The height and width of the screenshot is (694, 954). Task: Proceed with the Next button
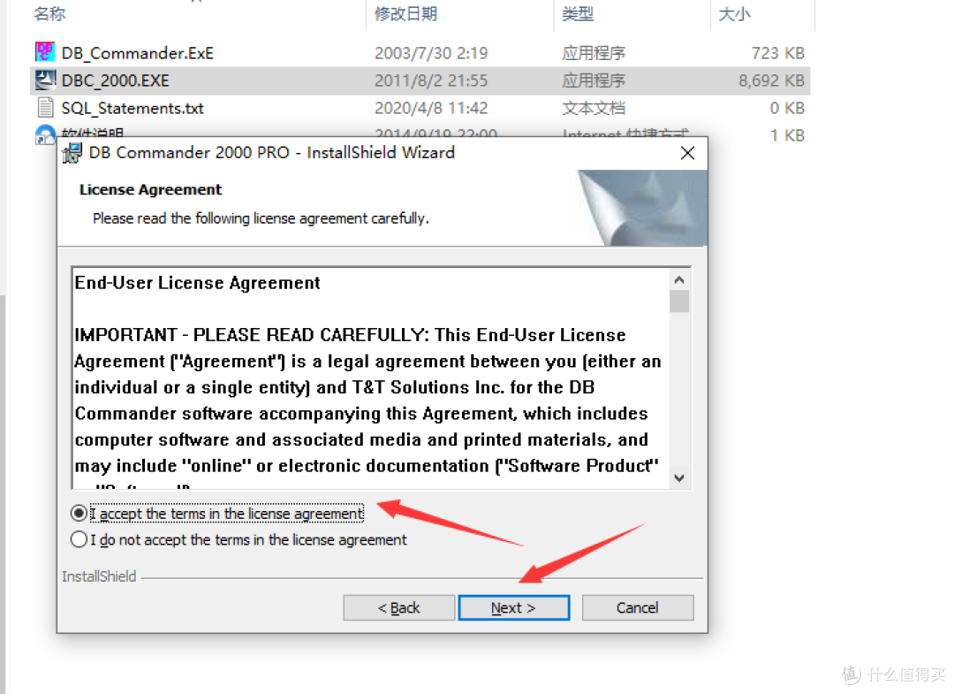[x=513, y=607]
